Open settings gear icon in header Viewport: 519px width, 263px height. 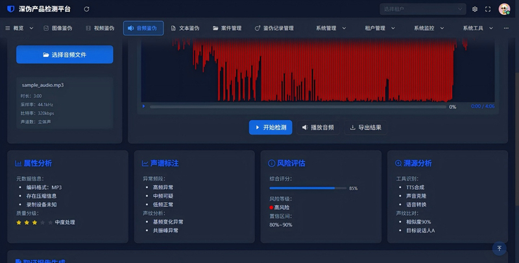475,9
